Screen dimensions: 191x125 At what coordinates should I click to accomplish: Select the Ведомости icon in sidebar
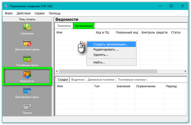coord(27,75)
